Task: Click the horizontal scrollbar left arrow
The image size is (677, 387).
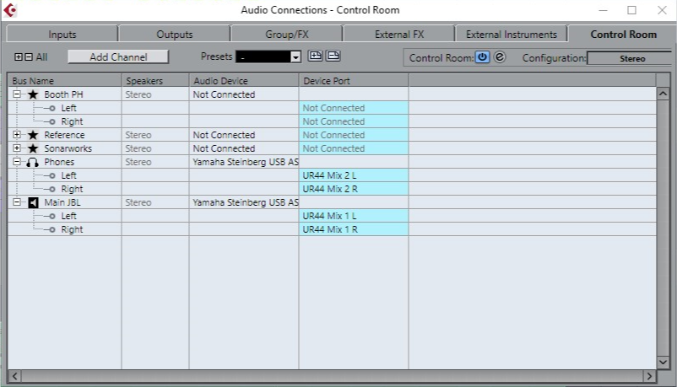Action: click(x=14, y=376)
